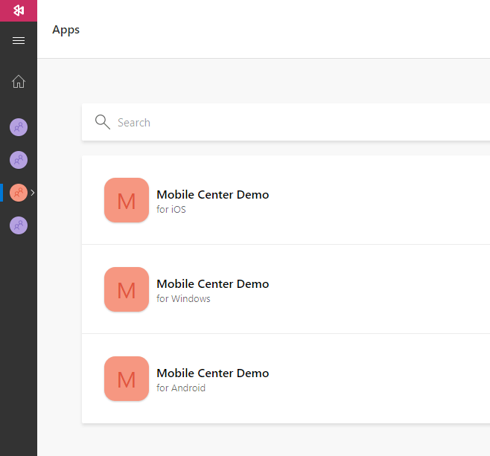Expand chevron beside the orange organization avatar

coord(32,193)
